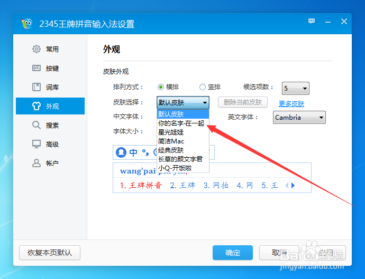Minimize the settings window

(x=328, y=22)
